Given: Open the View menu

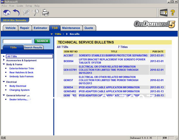Looking at the screenshot, I should pos(12,6).
